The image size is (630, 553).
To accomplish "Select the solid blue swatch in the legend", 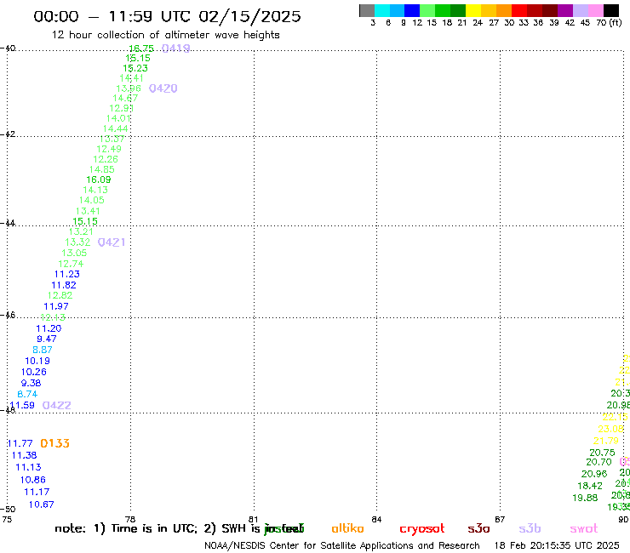I will point(412,10).
